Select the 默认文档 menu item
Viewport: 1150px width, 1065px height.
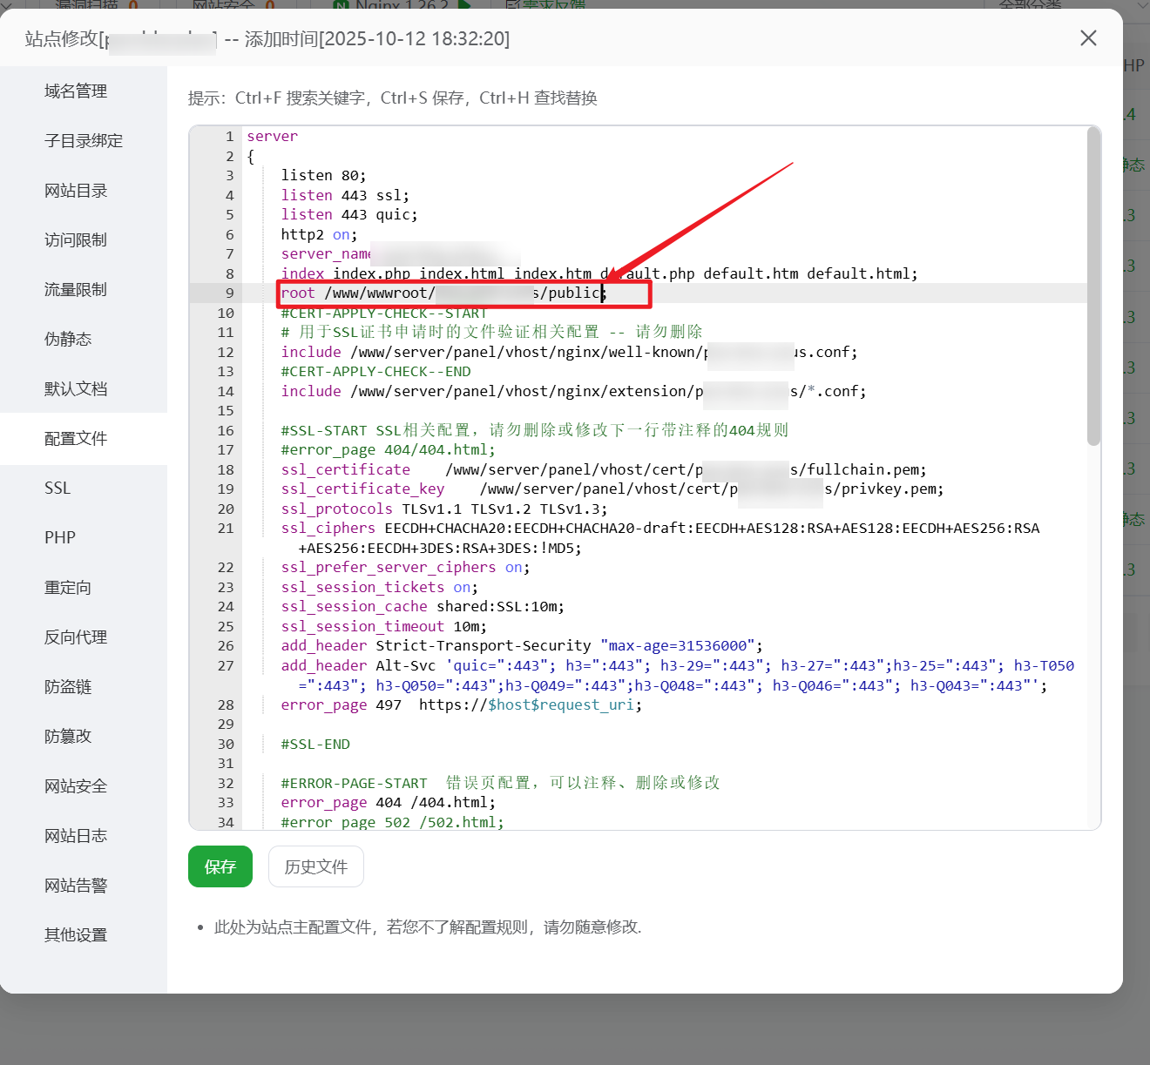click(x=76, y=389)
